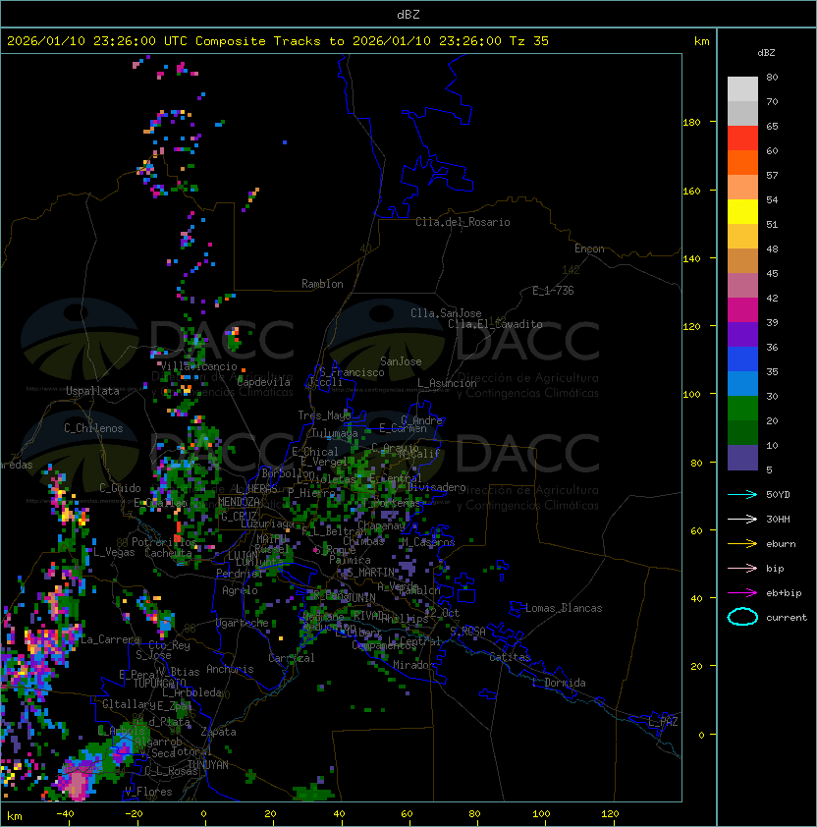Image resolution: width=817 pixels, height=827 pixels.
Task: Click the TUPUNGATO map label
Action: pos(160,683)
